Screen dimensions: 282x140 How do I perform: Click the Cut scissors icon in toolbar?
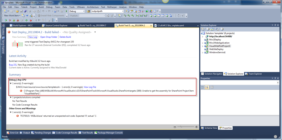[31, 11]
